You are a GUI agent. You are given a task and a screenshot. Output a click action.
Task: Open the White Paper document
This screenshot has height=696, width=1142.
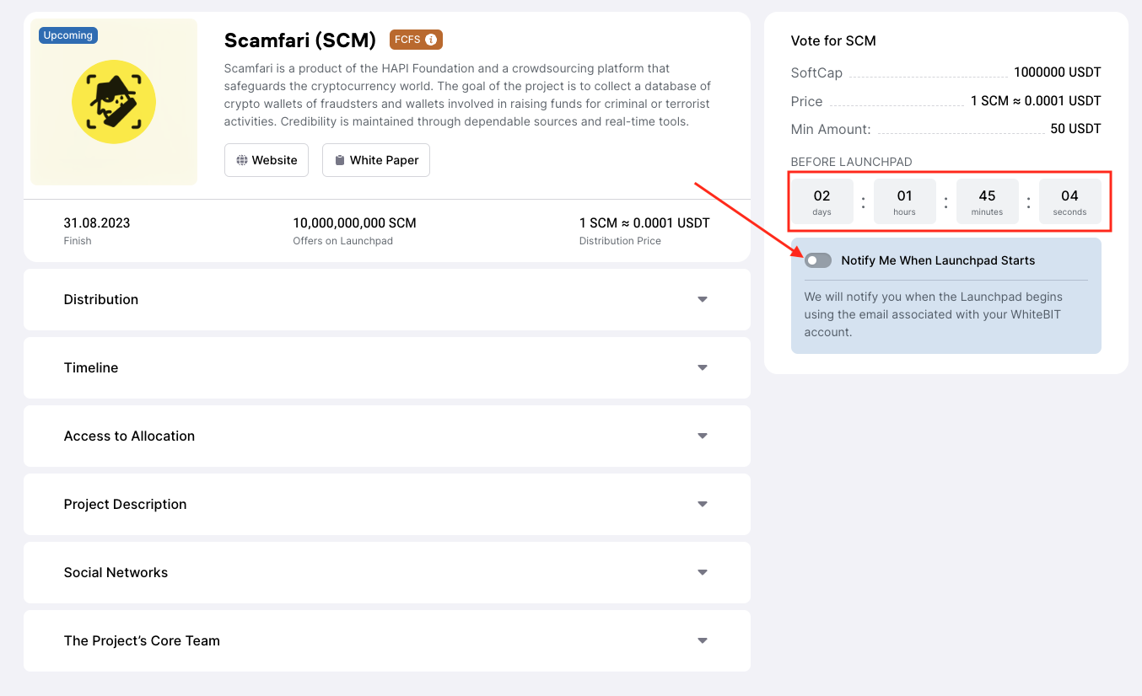click(376, 160)
